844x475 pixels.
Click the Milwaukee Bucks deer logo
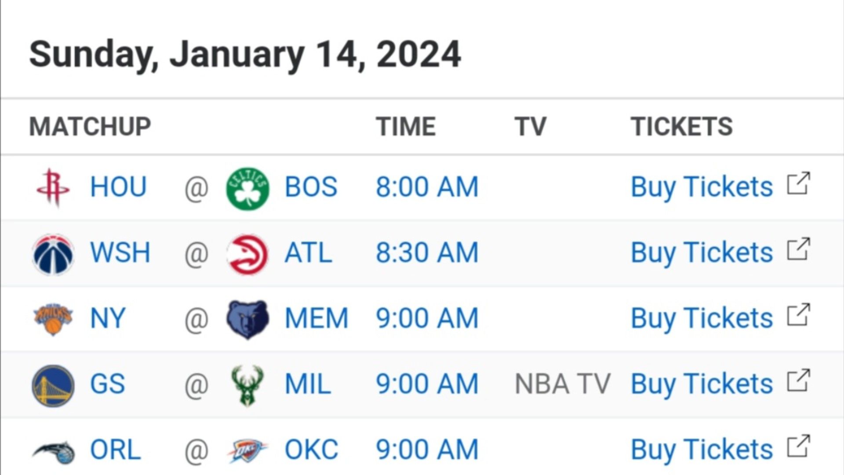click(247, 385)
